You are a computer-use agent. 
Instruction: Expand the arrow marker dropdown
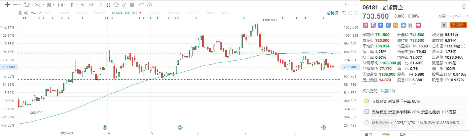[x=77, y=5]
